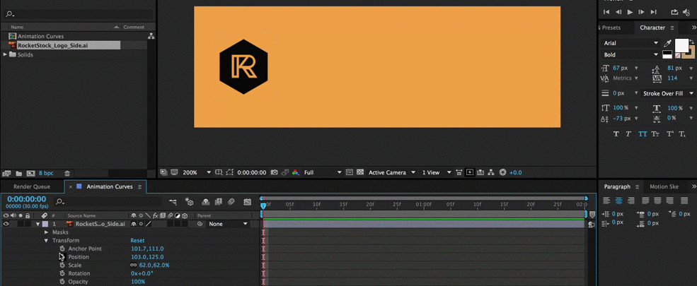697x286 pixels.
Task: Toggle Small Caps text style
Action: (655, 134)
